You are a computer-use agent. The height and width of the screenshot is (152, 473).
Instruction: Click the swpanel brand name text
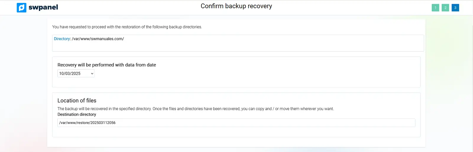(43, 7)
